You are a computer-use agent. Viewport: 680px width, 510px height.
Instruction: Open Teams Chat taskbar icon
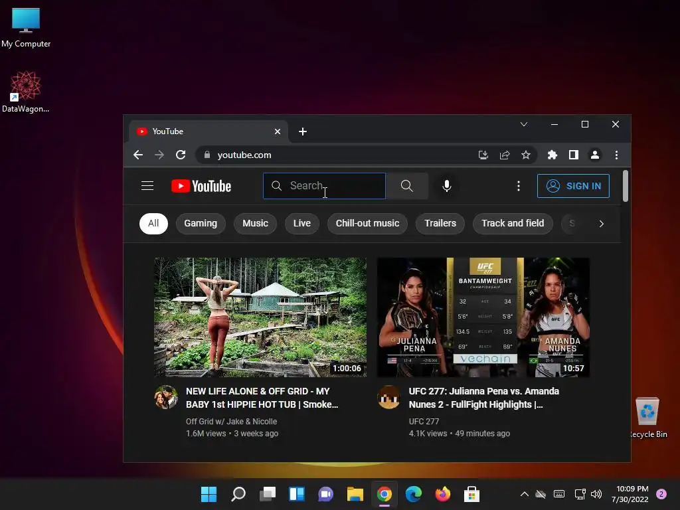325,494
